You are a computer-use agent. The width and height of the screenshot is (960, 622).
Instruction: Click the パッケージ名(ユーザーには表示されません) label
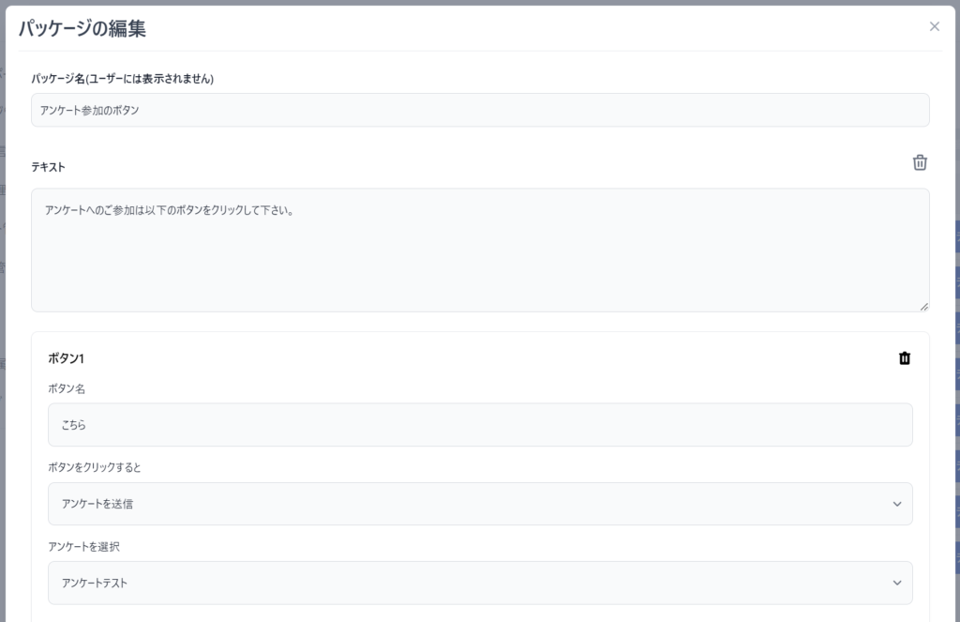pyautogui.click(x=123, y=79)
